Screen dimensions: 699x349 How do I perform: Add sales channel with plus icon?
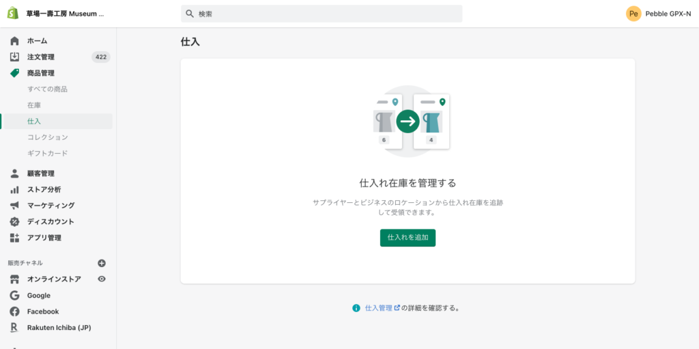point(102,263)
